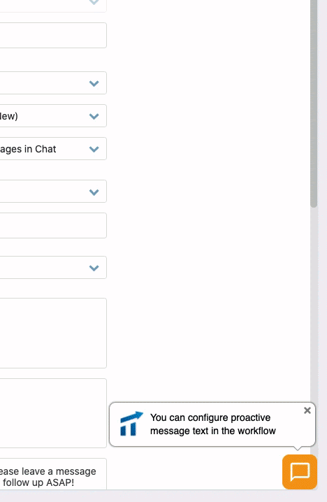Viewport: 327px width, 502px height.
Task: Click the '(New)' label inside its dropdown
Action: click(9, 116)
